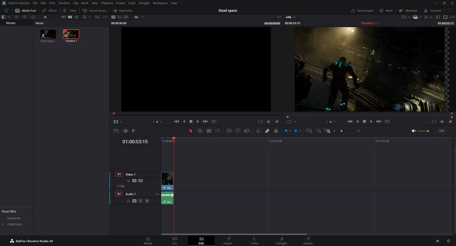Stop playback in the timeline viewer

(x=364, y=122)
